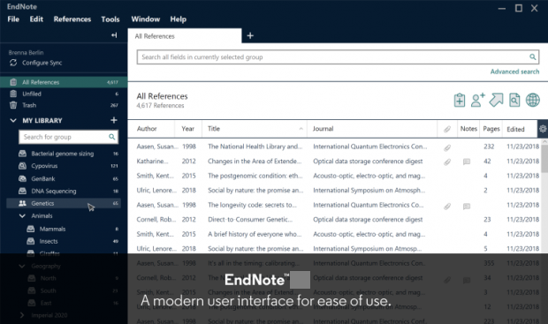Image resolution: width=548 pixels, height=324 pixels.
Task: Click the online search globe icon
Action: pyautogui.click(x=533, y=100)
